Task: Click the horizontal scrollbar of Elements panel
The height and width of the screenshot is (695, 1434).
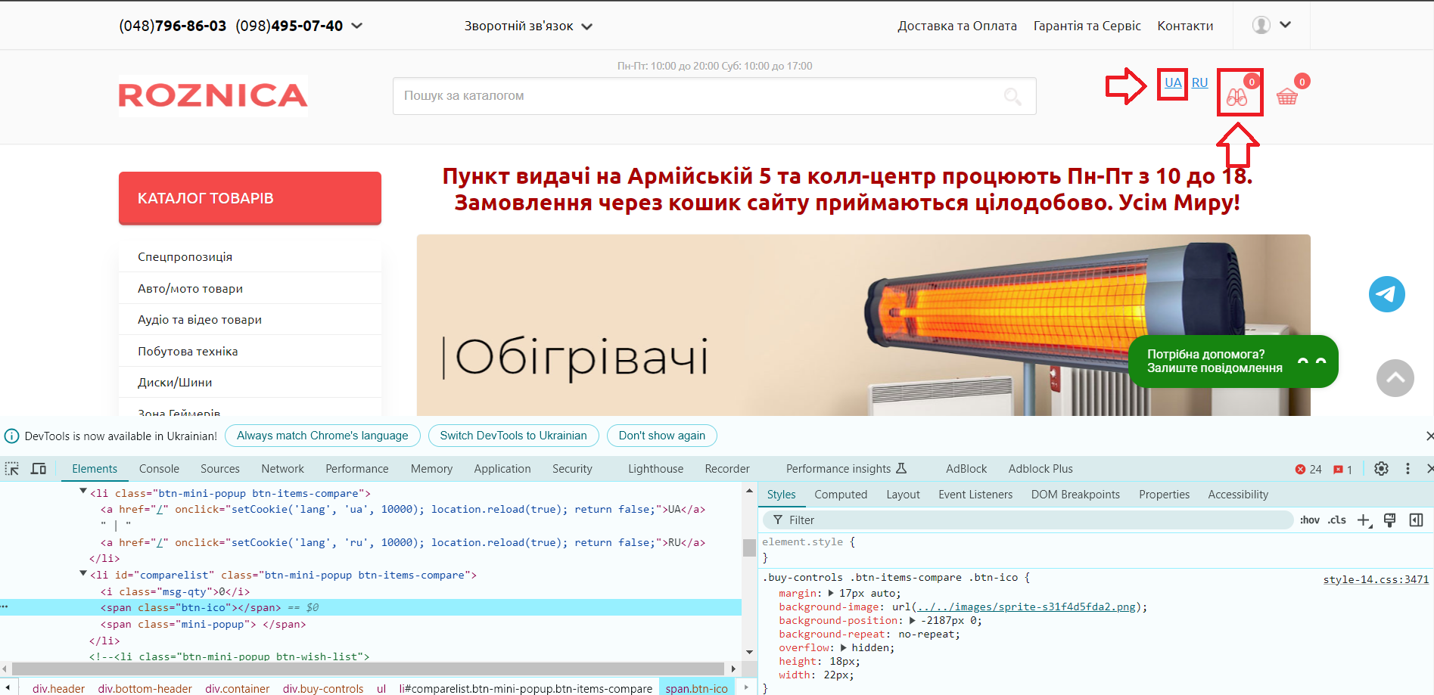Action: pyautogui.click(x=371, y=669)
